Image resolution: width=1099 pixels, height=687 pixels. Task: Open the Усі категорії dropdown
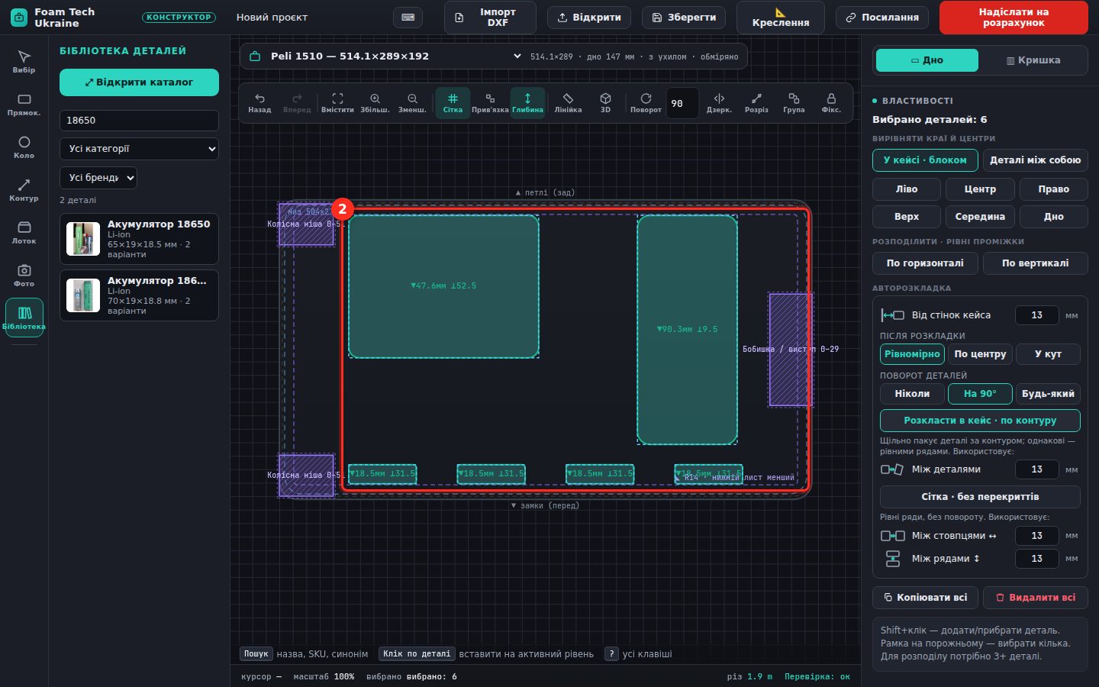tap(139, 149)
